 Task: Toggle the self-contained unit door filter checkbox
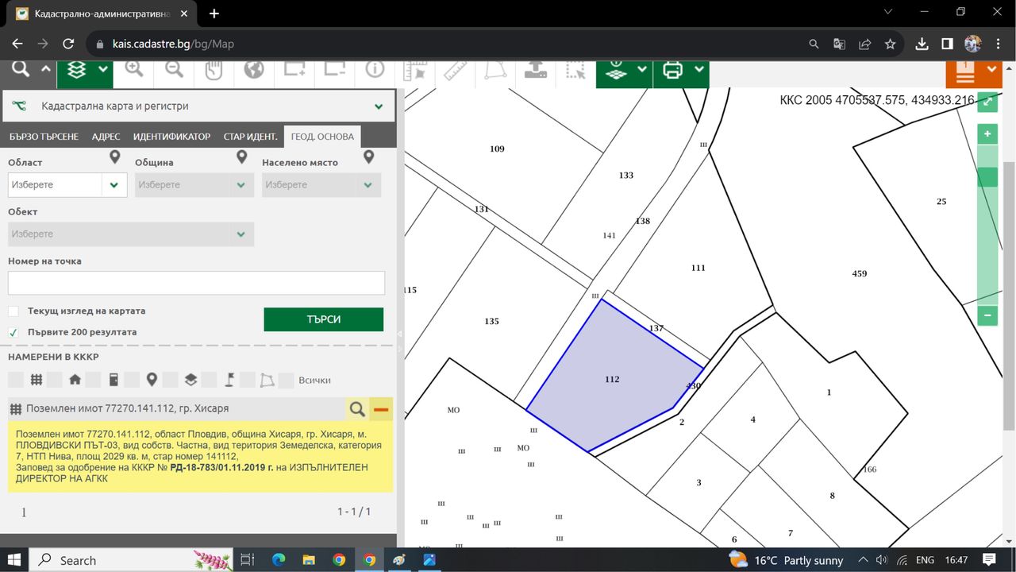93,380
